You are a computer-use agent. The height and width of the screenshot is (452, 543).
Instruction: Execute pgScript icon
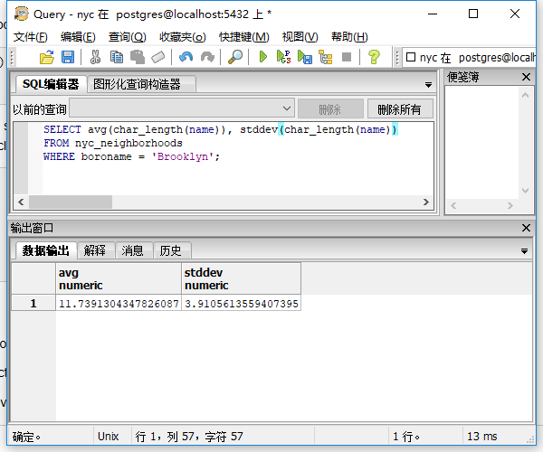click(x=283, y=57)
